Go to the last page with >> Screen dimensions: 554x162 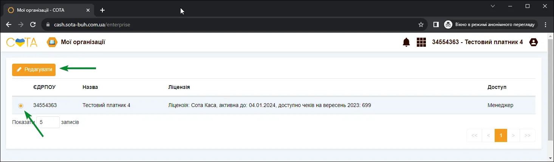tap(528, 135)
